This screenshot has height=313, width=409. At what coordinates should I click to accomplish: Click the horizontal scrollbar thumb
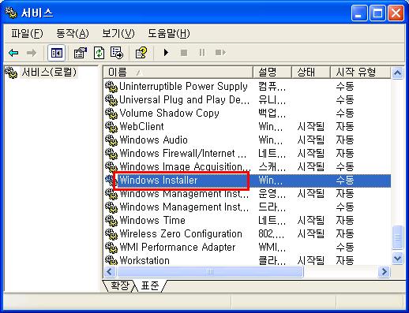(210, 271)
